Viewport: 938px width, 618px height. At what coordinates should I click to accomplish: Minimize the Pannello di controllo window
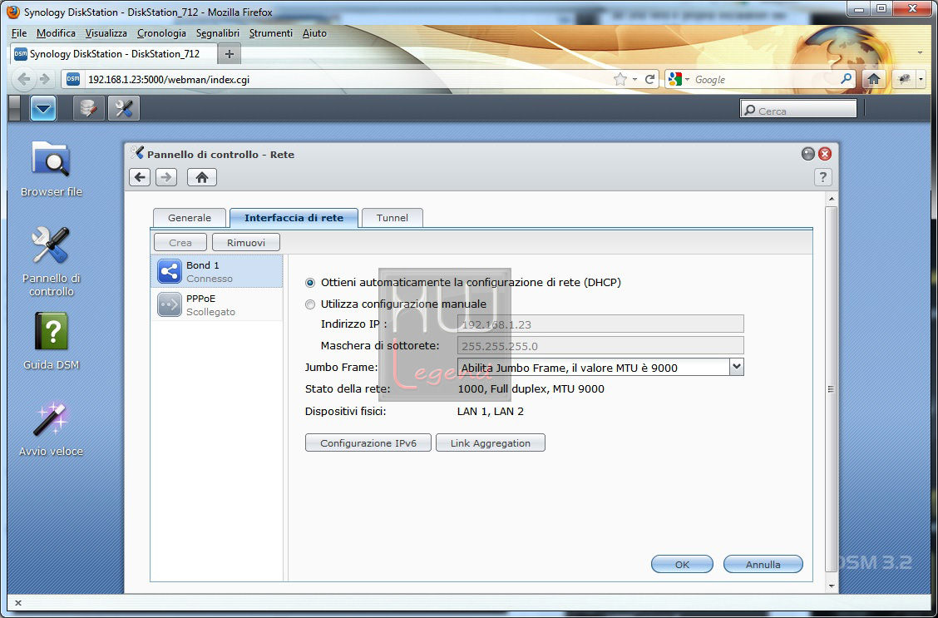pyautogui.click(x=808, y=154)
